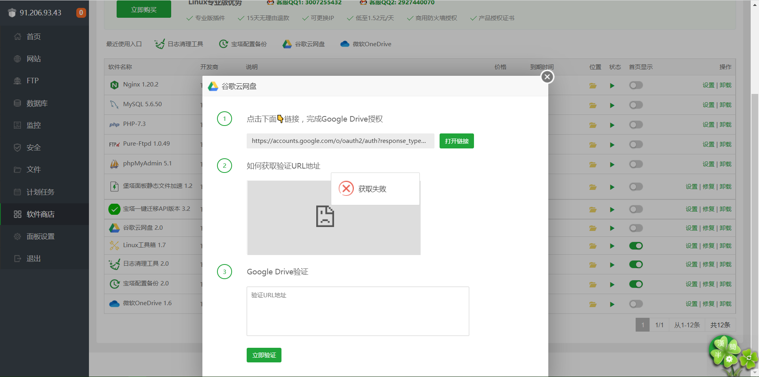Open folder location for PHP-7.3
Screen dimensions: 759x377
pyautogui.click(x=593, y=125)
